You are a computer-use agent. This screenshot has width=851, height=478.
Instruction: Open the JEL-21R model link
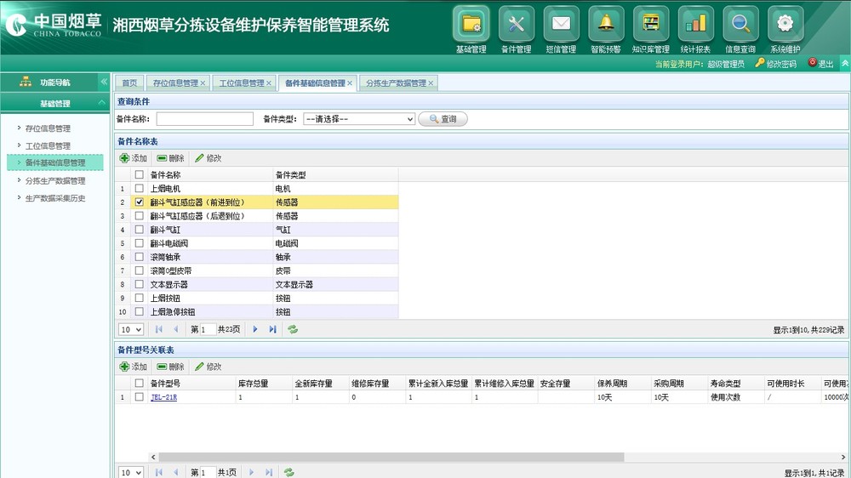(x=164, y=397)
